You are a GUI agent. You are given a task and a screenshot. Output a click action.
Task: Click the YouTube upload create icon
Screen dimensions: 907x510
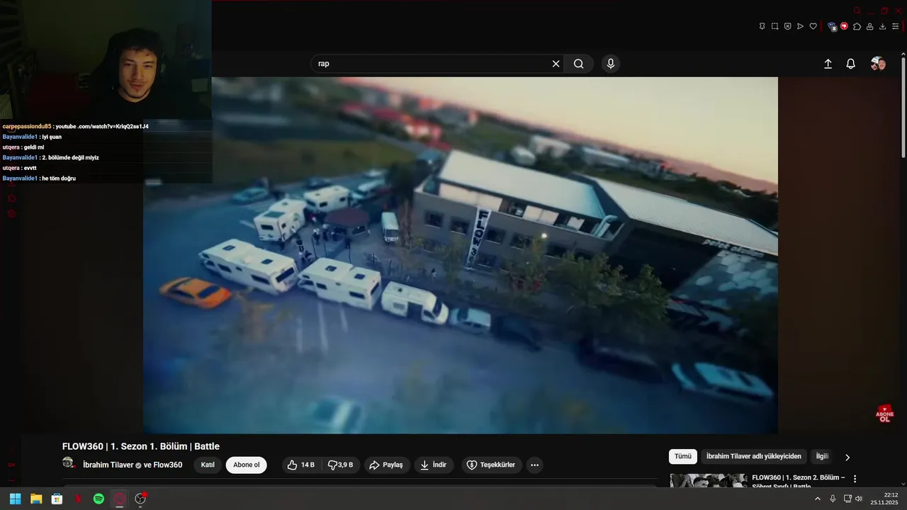(828, 64)
